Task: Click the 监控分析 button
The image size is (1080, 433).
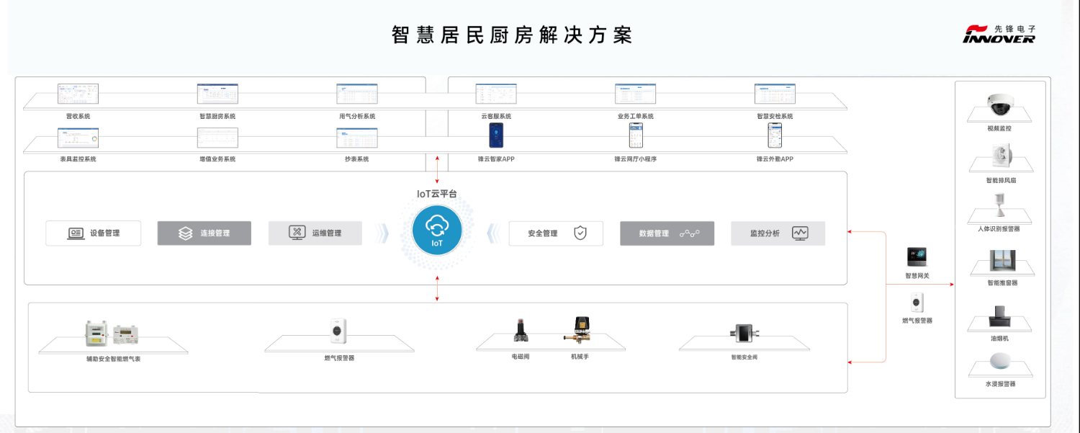Action: click(x=778, y=233)
